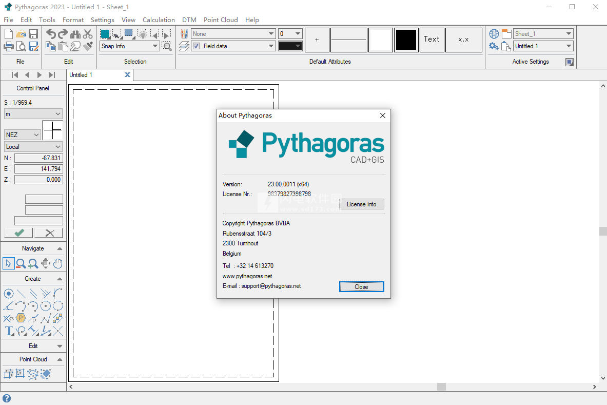This screenshot has width=607, height=405.
Task: Select the arrow pointer tool in Navigate
Action: [9, 263]
